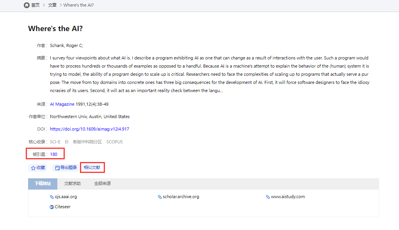Switch to the 文献求助 tab

click(73, 184)
